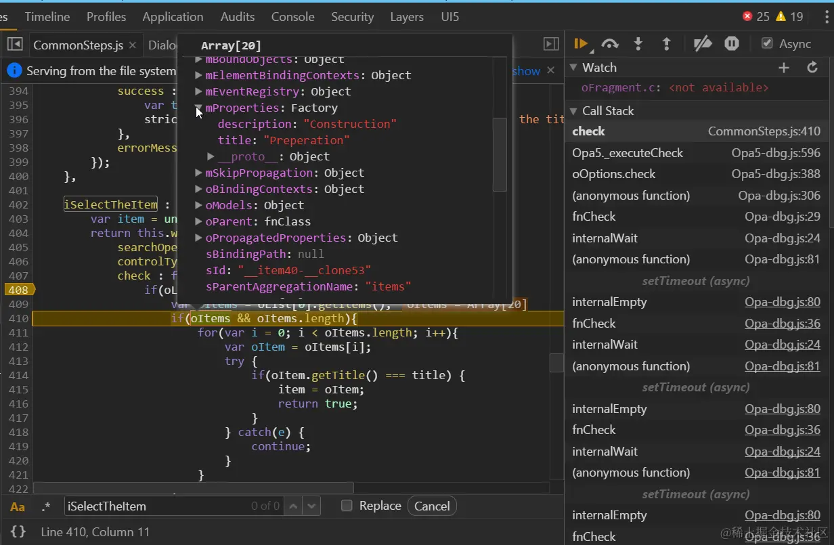The width and height of the screenshot is (834, 545).
Task: Collapse the Call Stack section
Action: pyautogui.click(x=573, y=111)
